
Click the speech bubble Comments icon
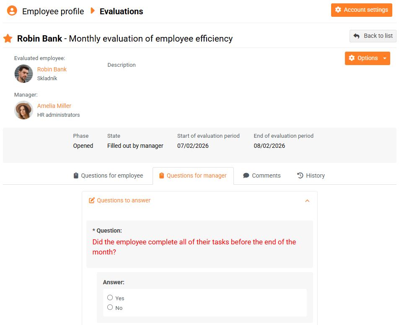tap(246, 176)
